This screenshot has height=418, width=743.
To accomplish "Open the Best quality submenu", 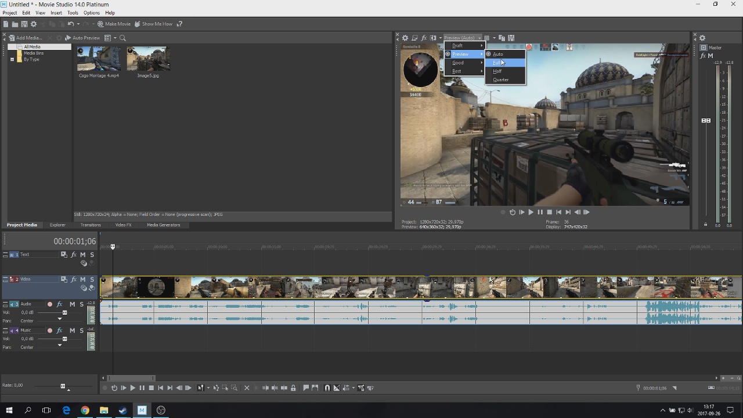I will point(464,71).
